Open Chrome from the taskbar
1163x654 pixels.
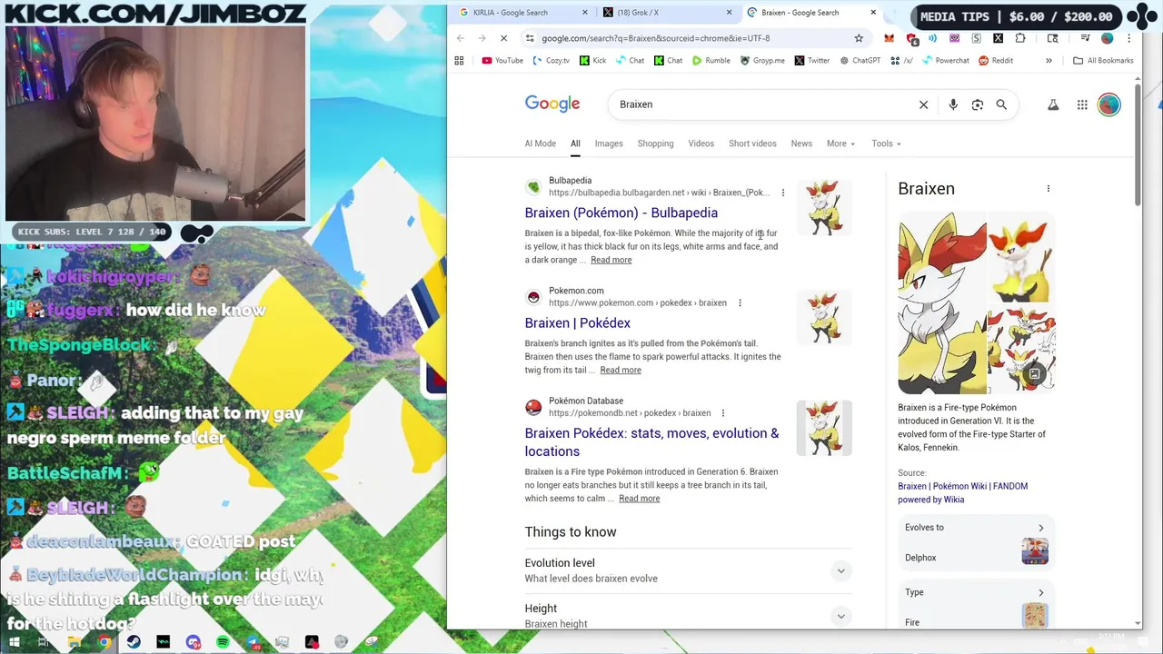[104, 642]
